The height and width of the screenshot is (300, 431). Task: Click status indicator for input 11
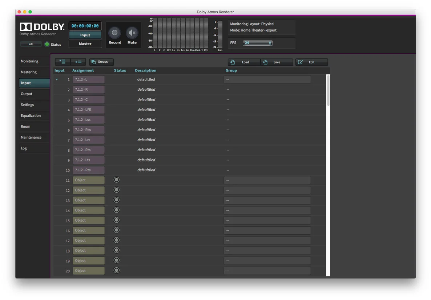tap(117, 180)
